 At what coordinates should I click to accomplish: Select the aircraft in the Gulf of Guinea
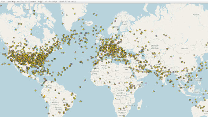point(109,87)
